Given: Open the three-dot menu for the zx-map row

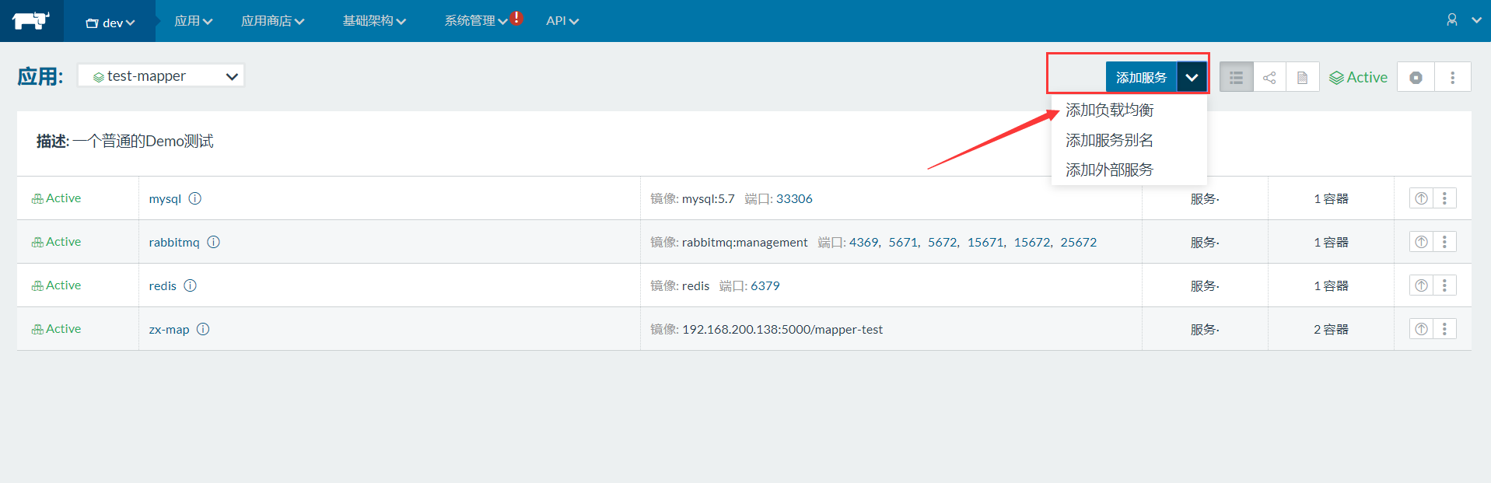Looking at the screenshot, I should tap(1444, 329).
